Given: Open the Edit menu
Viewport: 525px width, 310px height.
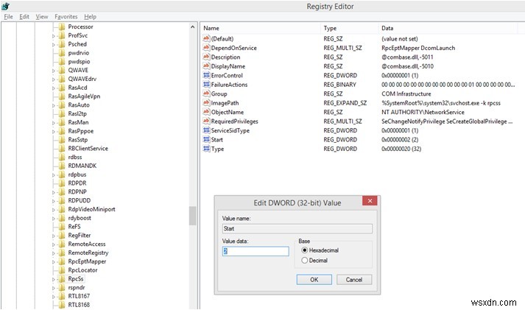Looking at the screenshot, I should coord(24,16).
